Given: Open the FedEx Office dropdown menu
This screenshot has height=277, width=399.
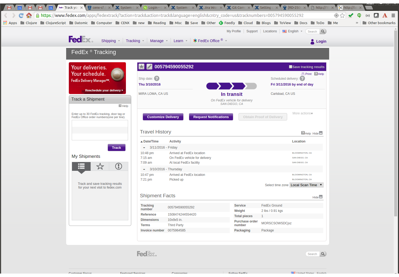Looking at the screenshot, I should 210,41.
